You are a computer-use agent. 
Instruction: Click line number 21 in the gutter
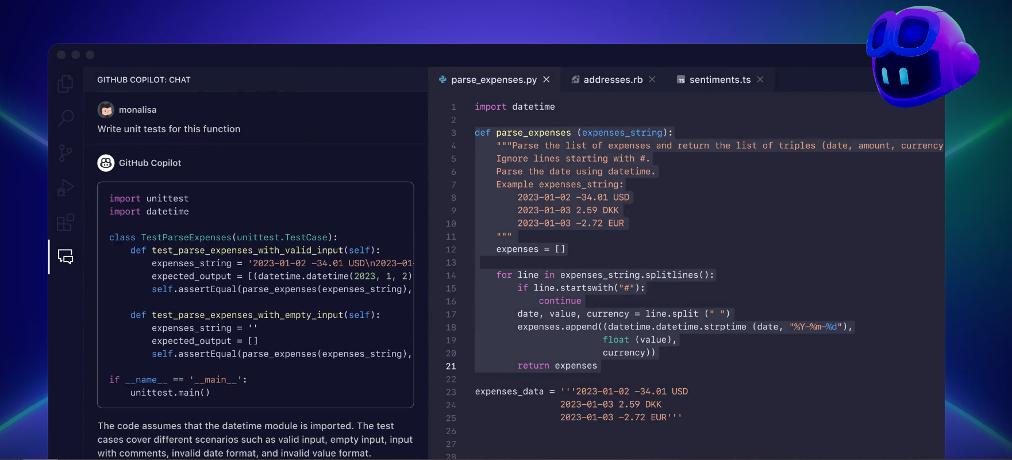pos(451,366)
